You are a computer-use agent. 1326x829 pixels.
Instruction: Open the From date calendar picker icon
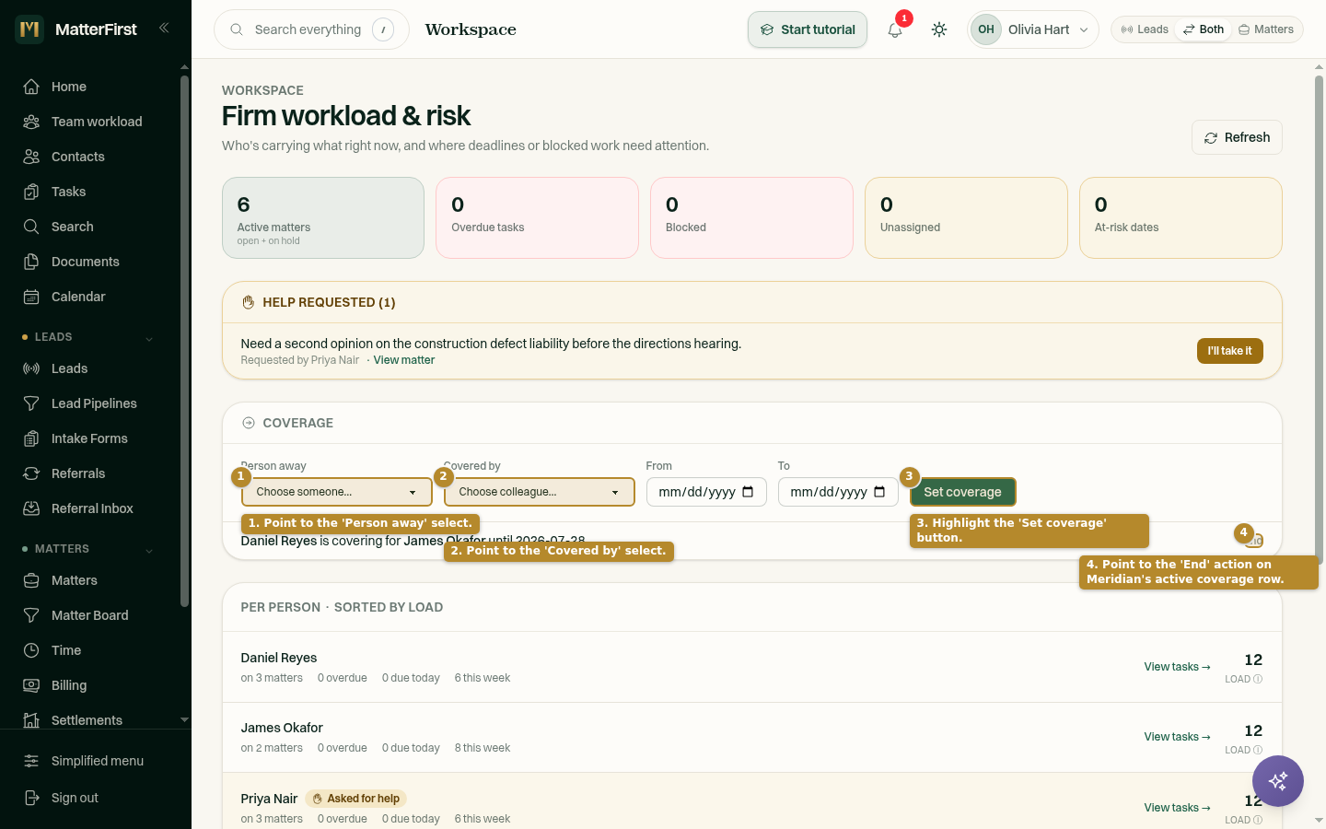tap(748, 492)
